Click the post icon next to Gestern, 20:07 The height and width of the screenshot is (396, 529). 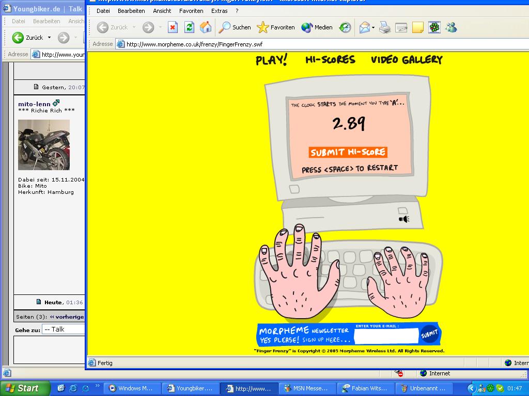(36, 87)
